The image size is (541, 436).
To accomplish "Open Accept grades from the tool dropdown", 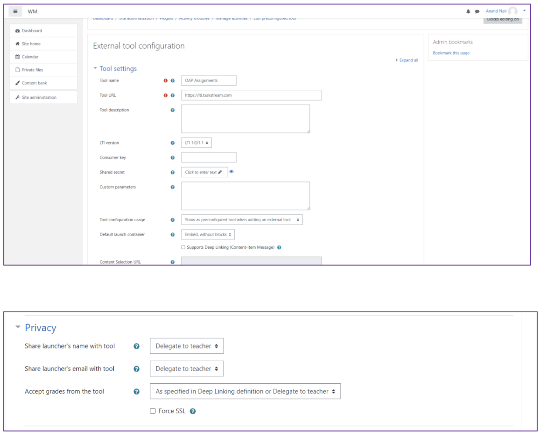I will coord(245,392).
